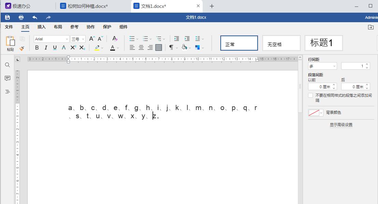Print the document using the printer icon
The height and width of the screenshot is (204, 378).
click(x=21, y=17)
